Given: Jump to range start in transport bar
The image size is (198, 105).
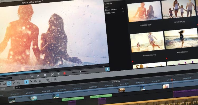Looking at the screenshot, I should [x=32, y=76].
